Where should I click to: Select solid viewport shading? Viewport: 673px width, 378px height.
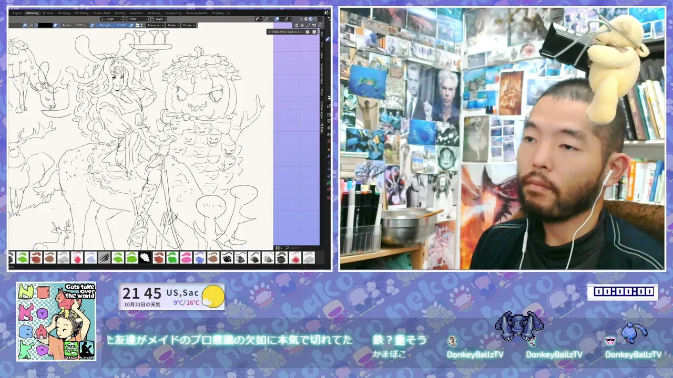[306, 19]
